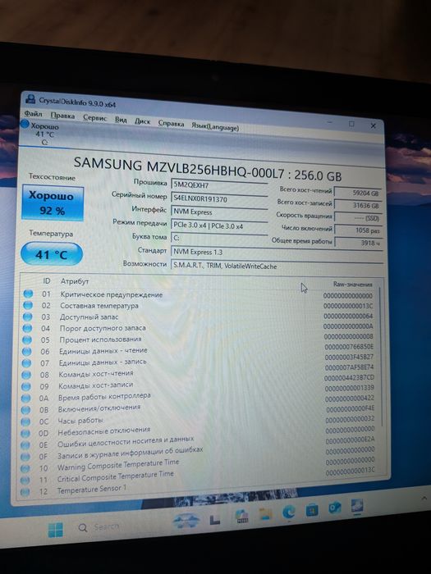Click status circle for attribute 06 Единицы данных - чтение
This screenshot has height=574, width=431.
coord(27,352)
